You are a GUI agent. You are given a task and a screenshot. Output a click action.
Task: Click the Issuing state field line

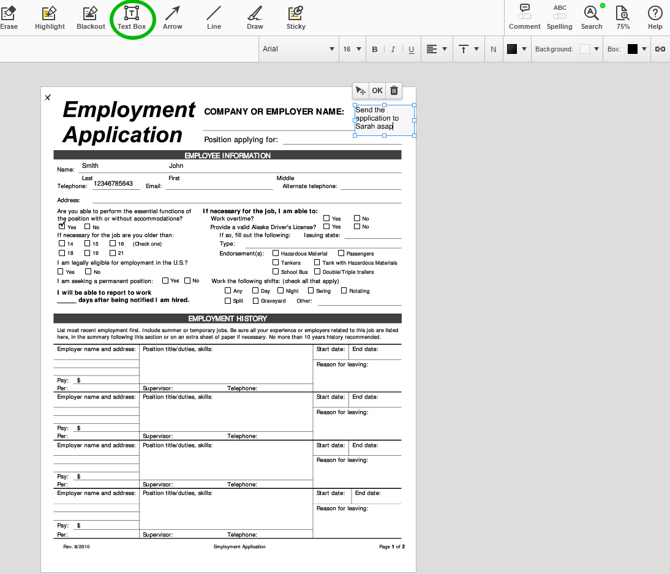(x=372, y=235)
